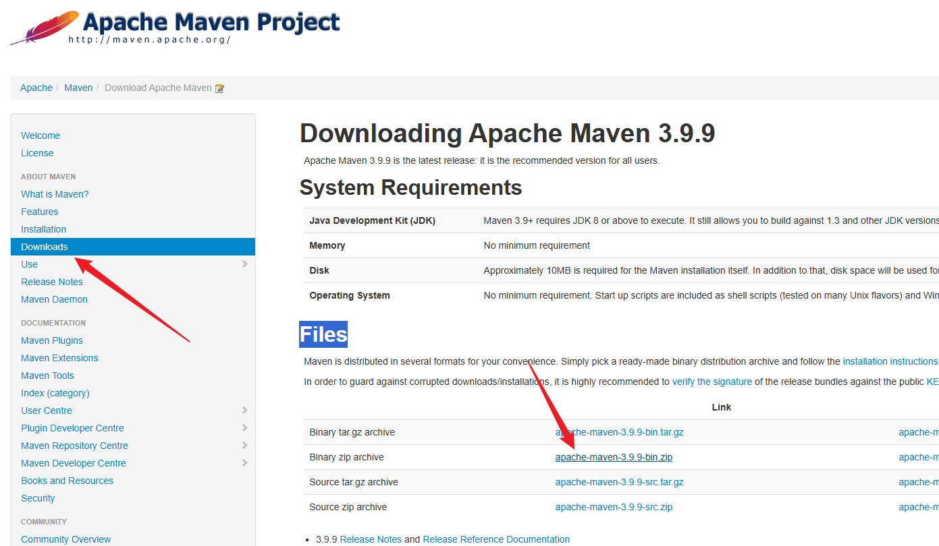Screen dimensions: 939x546
Task: Click the Disk row label
Action: [319, 270]
